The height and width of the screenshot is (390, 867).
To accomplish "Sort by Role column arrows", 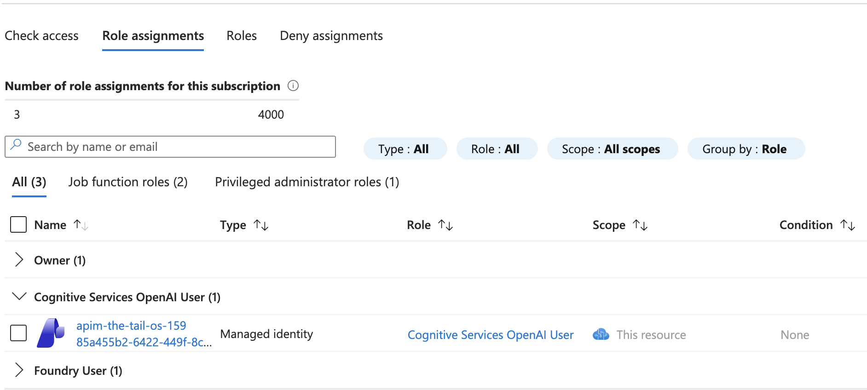I will point(445,225).
